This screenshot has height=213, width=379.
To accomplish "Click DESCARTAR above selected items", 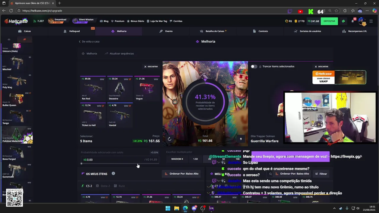I will point(151,67).
